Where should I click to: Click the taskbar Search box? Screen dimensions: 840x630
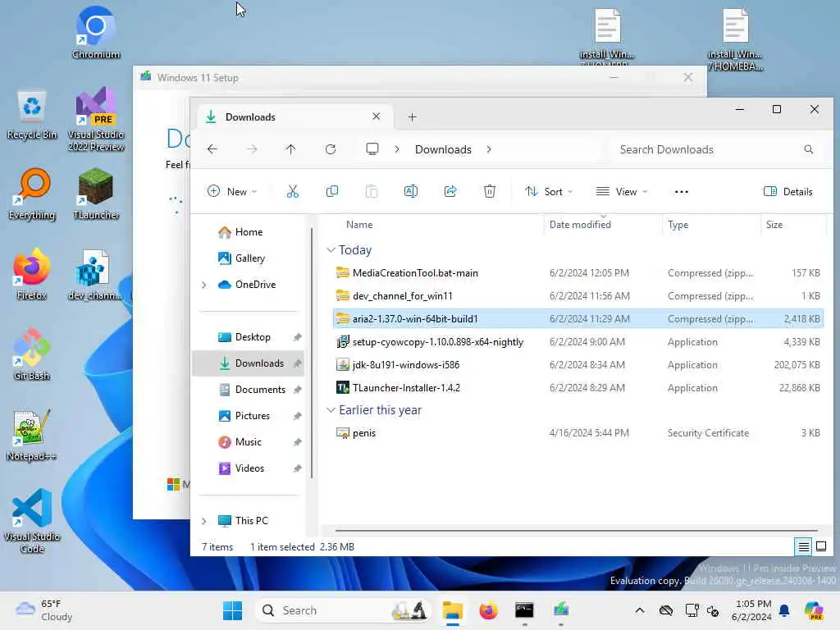(x=343, y=610)
